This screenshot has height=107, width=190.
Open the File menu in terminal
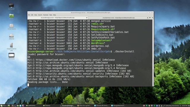click(29, 15)
